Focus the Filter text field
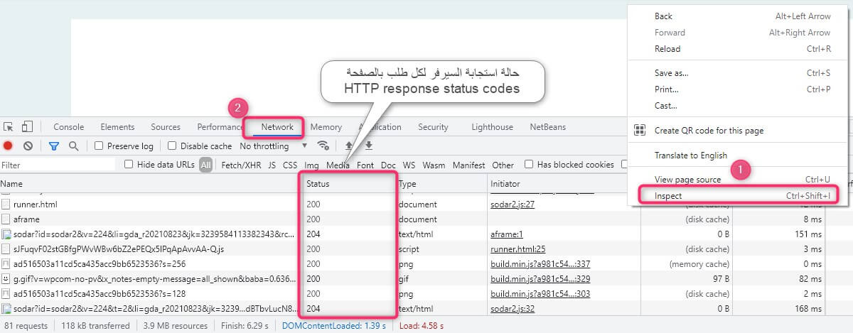Screen dimensions: 853x333 point(58,165)
